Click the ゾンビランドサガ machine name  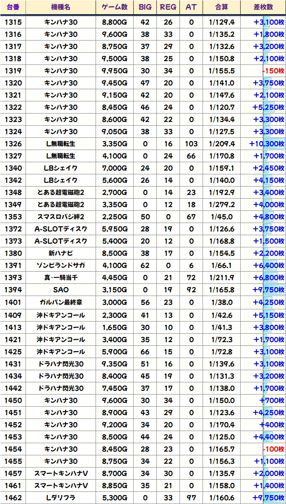[61, 266]
